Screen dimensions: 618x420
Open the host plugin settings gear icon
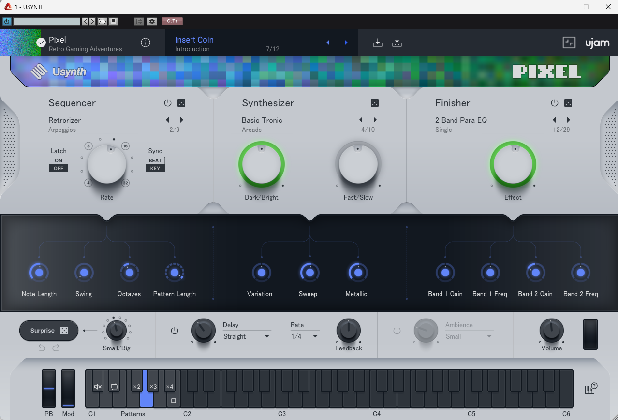tap(152, 21)
